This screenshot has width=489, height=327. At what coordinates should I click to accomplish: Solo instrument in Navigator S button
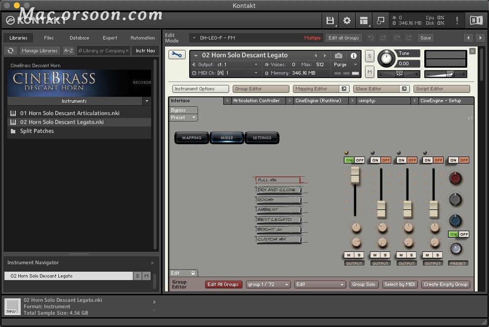coord(137,276)
